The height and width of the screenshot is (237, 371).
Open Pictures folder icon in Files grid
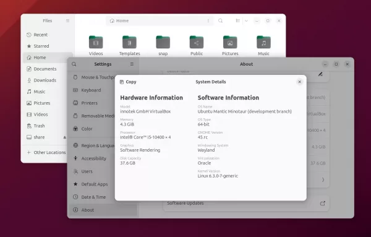coord(230,46)
